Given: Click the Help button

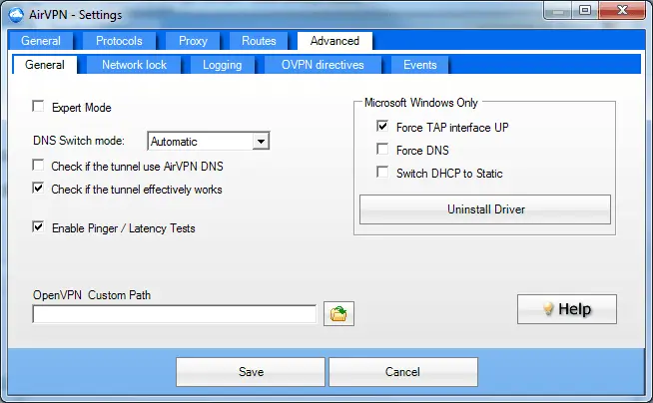Looking at the screenshot, I should [x=567, y=309].
